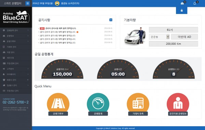
Task: Click the road icon of sidebar 운행기록부
Action: [x=4, y=41]
